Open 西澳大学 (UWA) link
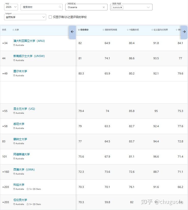 click(x=24, y=169)
